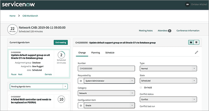
Task: Open the State dropdown
Action: tap(168, 81)
